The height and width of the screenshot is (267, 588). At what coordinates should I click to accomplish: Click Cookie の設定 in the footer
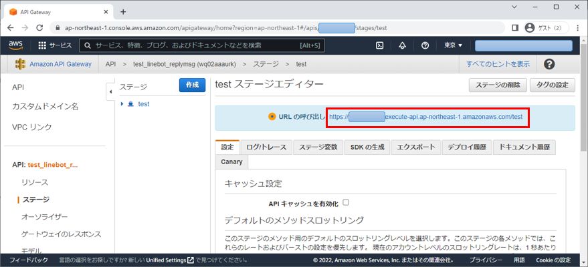pyautogui.click(x=553, y=260)
